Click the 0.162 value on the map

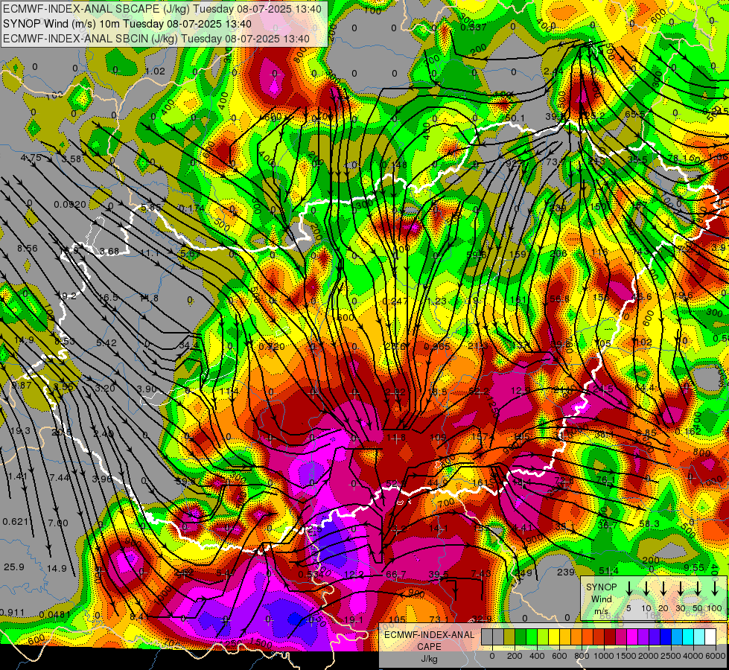point(687,432)
